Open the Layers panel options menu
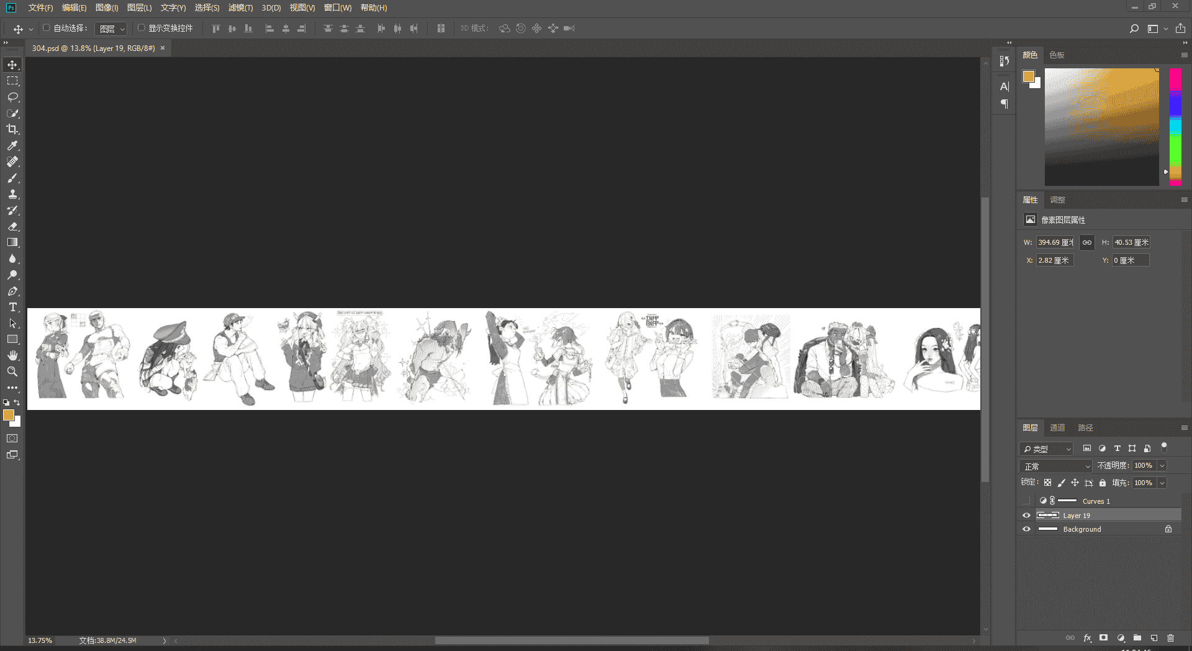 1184,428
